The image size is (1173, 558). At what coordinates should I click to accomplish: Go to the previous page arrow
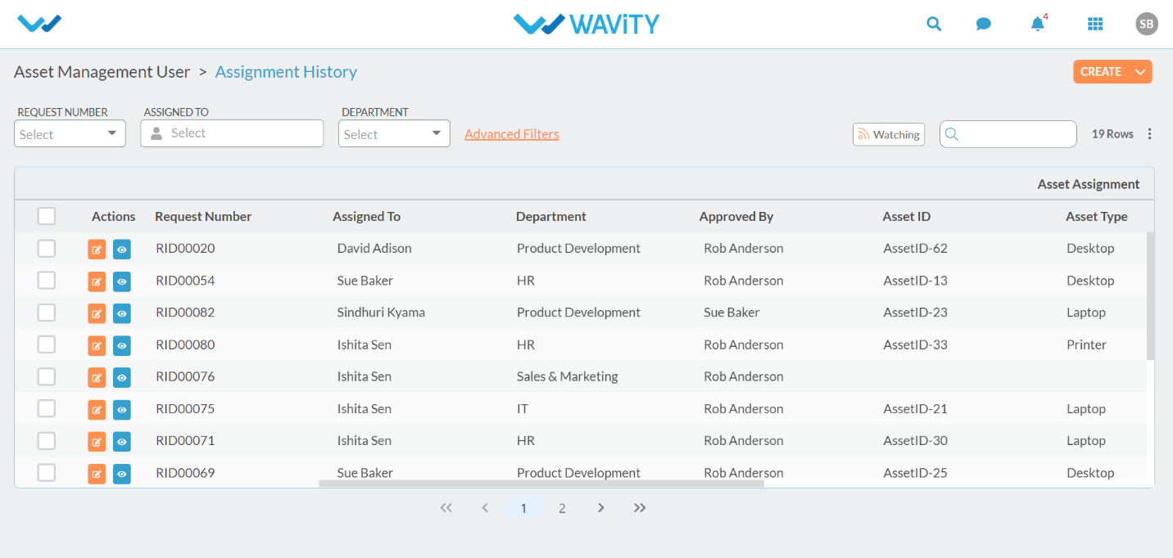tap(485, 508)
